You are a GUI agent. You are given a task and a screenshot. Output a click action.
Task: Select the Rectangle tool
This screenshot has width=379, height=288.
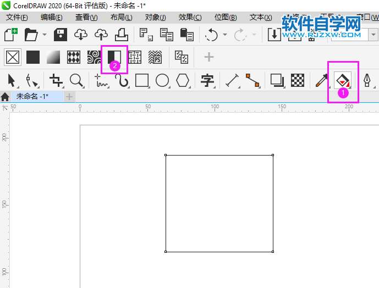[x=142, y=80]
